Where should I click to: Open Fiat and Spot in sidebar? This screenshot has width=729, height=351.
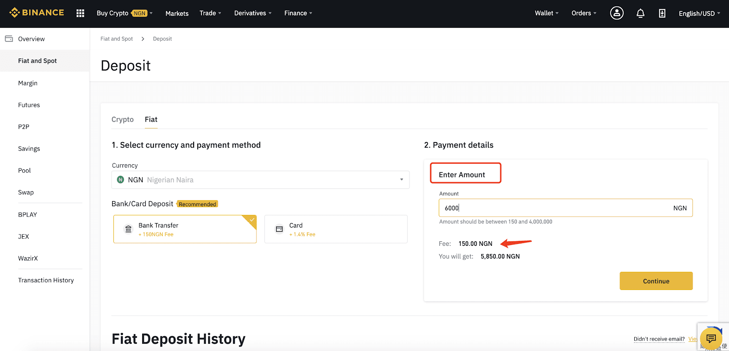tap(45, 61)
